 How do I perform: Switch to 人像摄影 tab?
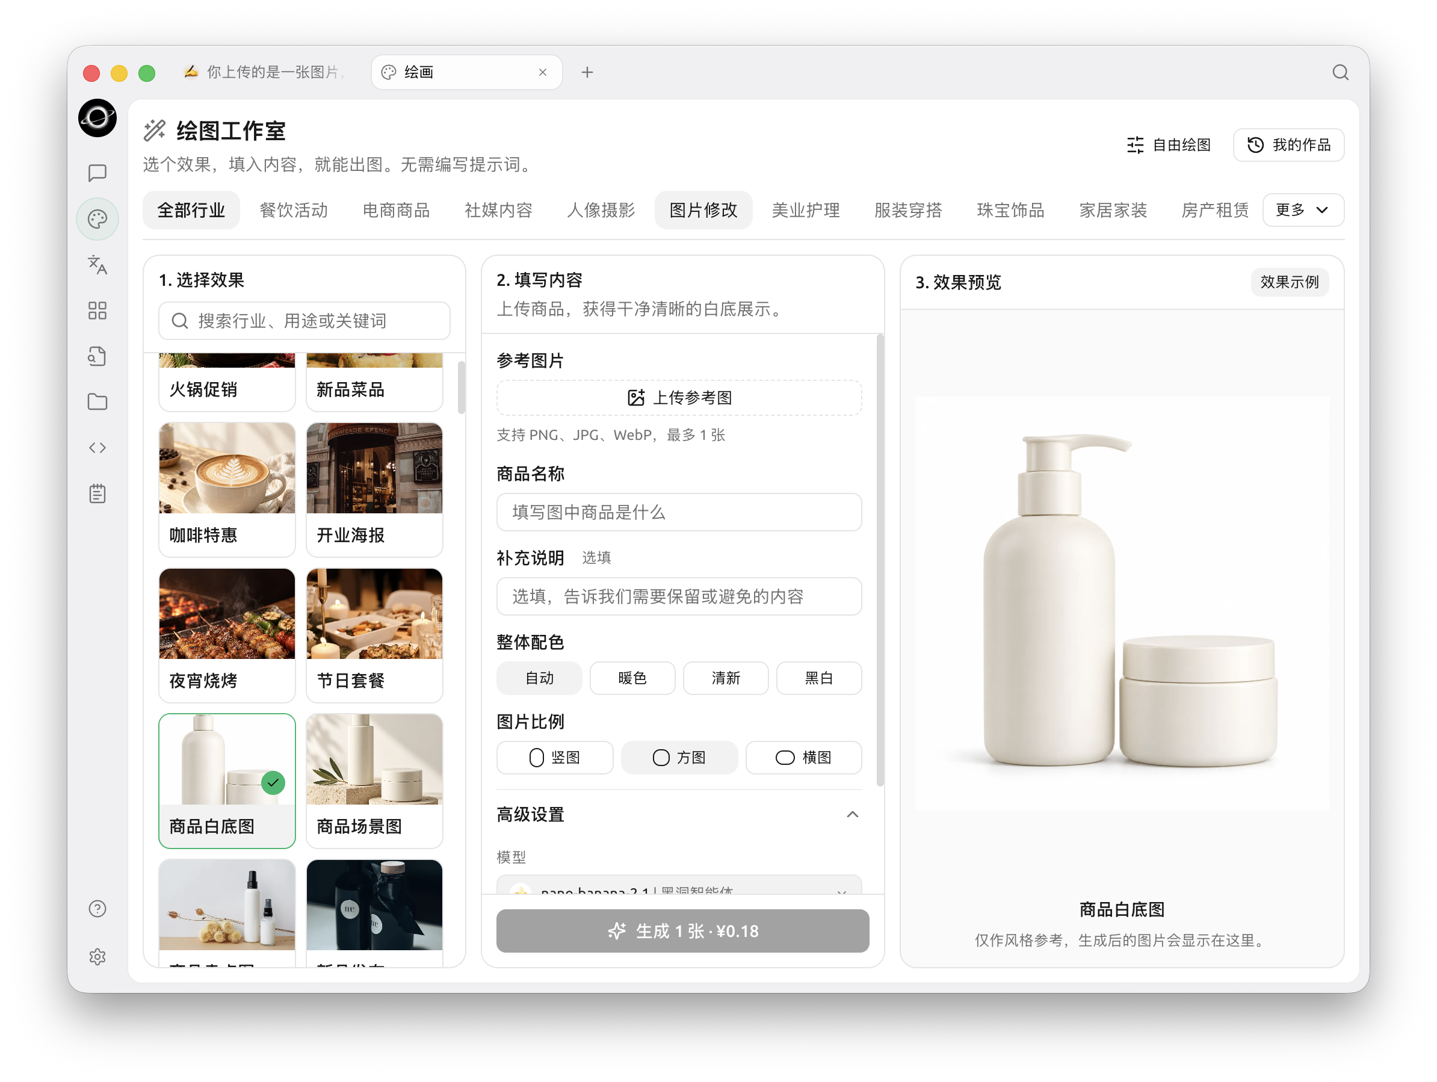click(601, 210)
